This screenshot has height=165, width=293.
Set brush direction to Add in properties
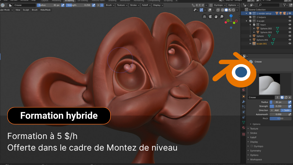pos(275,110)
